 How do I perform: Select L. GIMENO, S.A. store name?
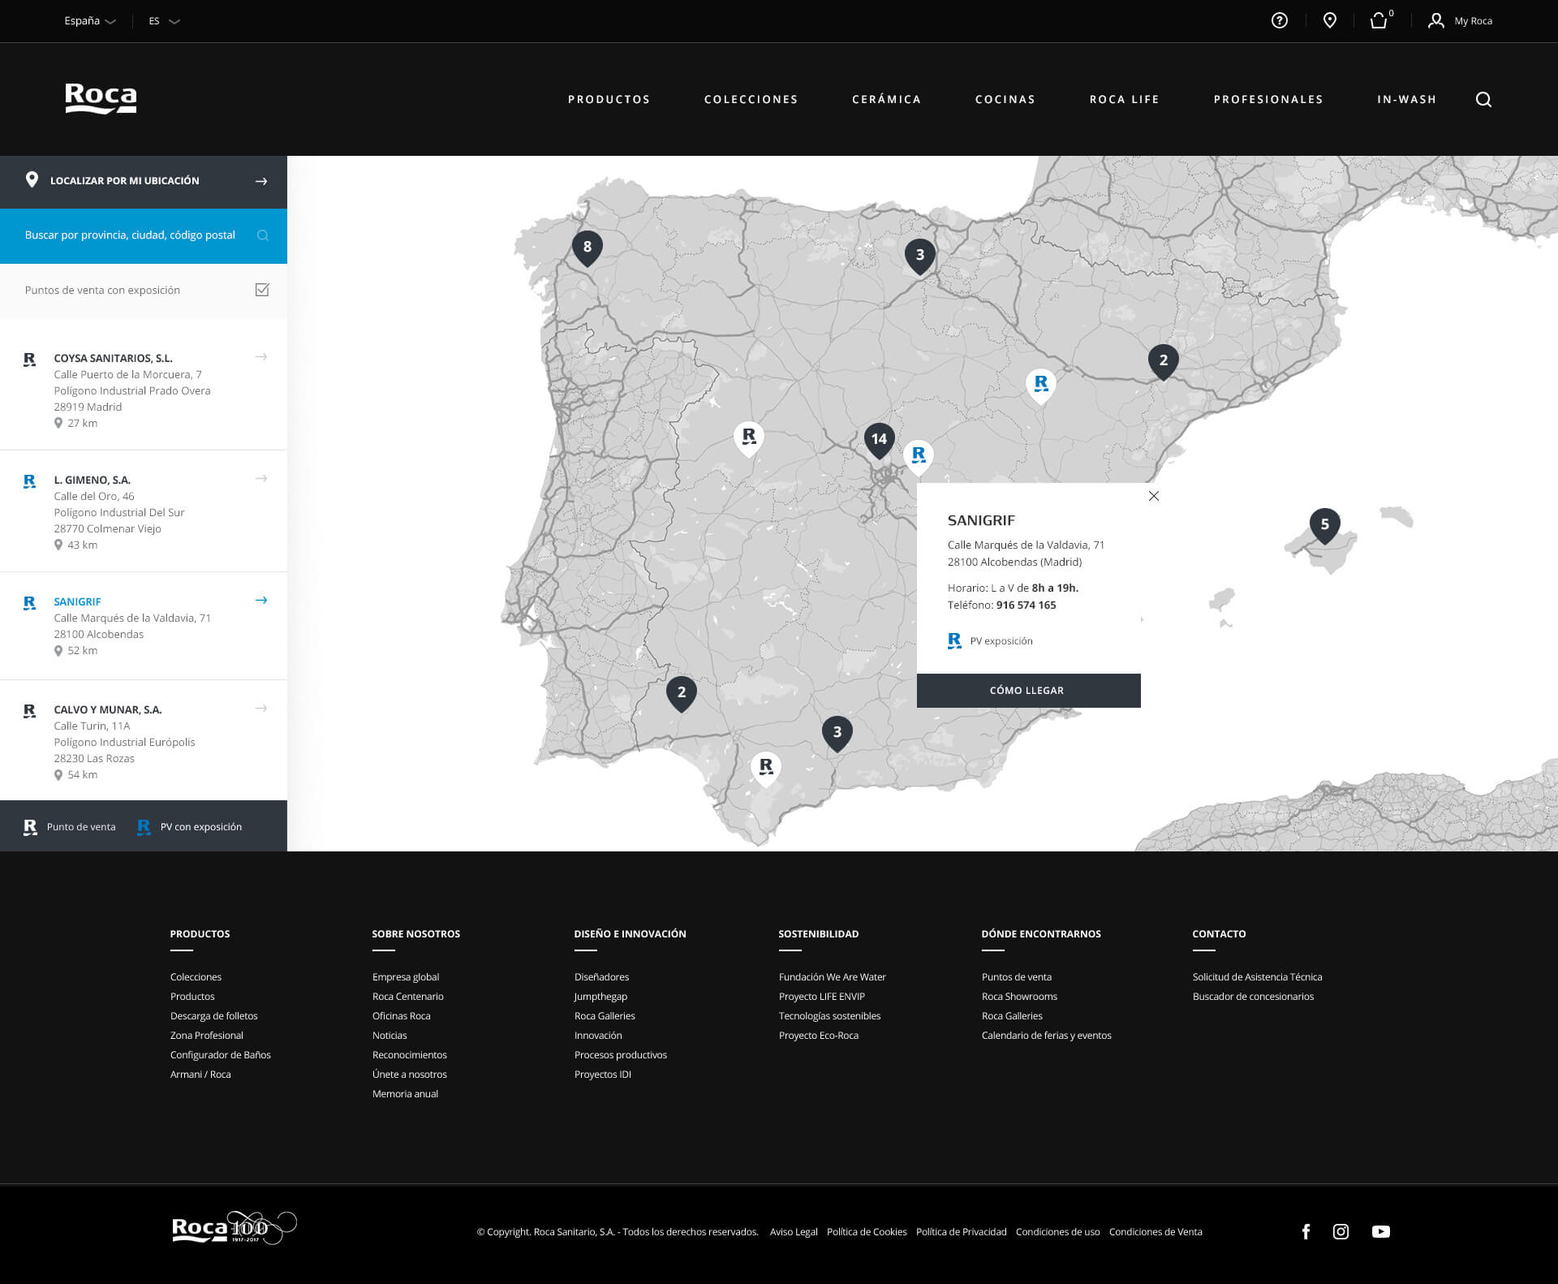click(92, 480)
